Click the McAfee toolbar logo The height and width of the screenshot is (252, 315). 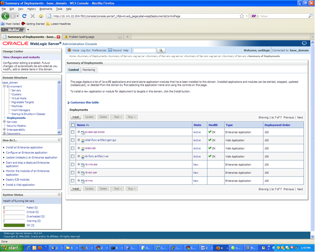[x=13, y=30]
